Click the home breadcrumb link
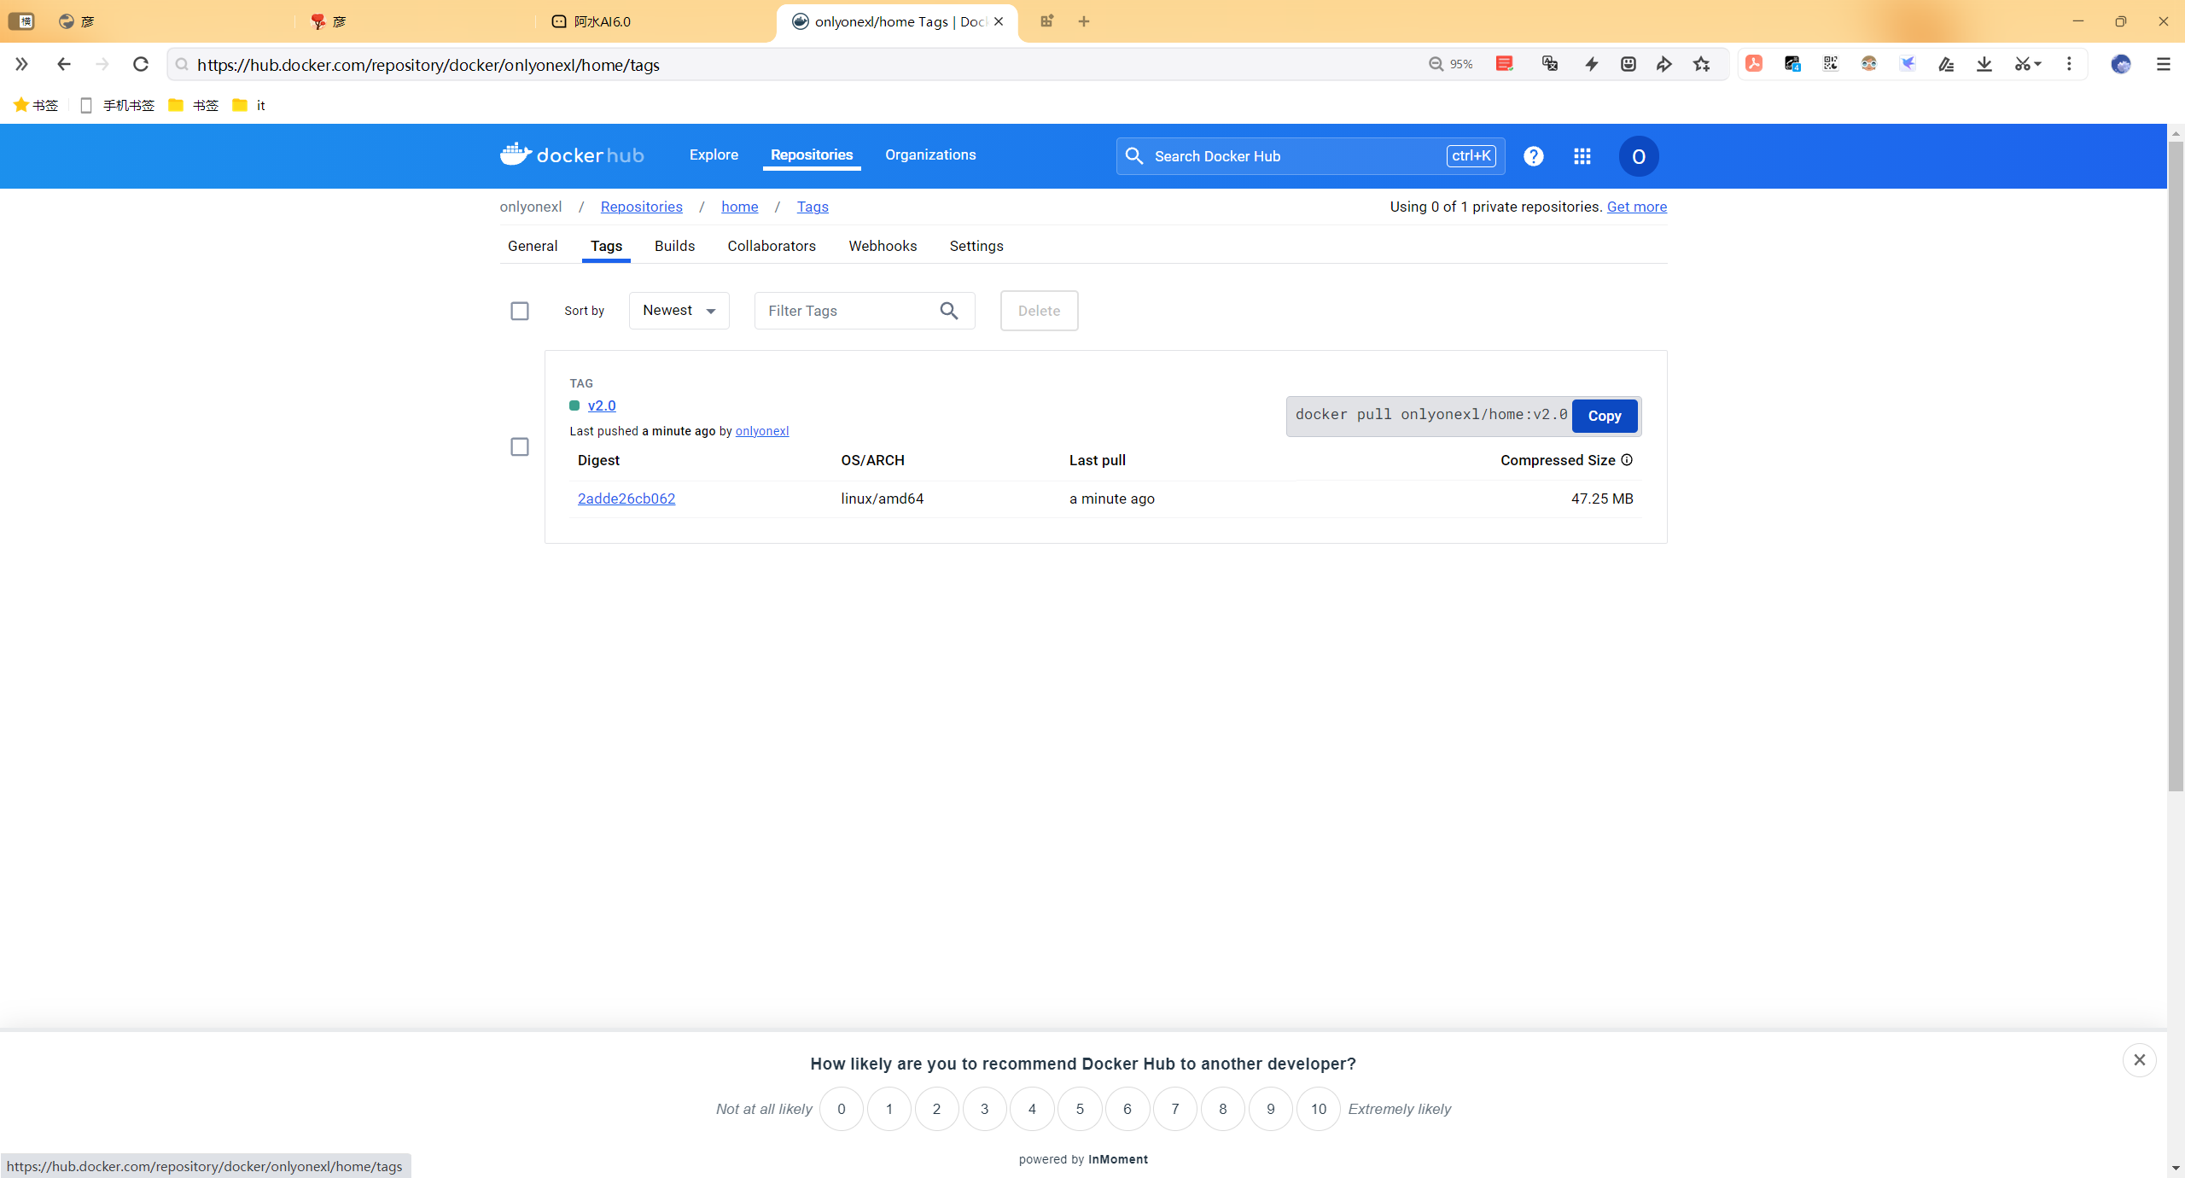 (740, 207)
